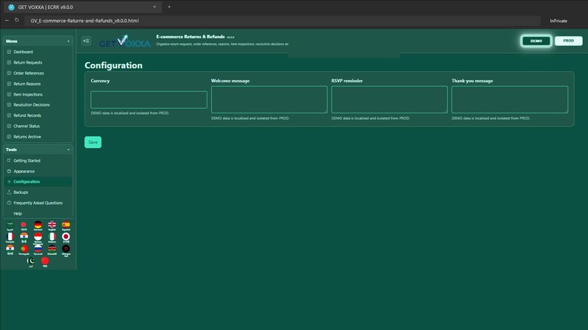
Task: Choose Português with the Portugal flag
Action: 24,249
